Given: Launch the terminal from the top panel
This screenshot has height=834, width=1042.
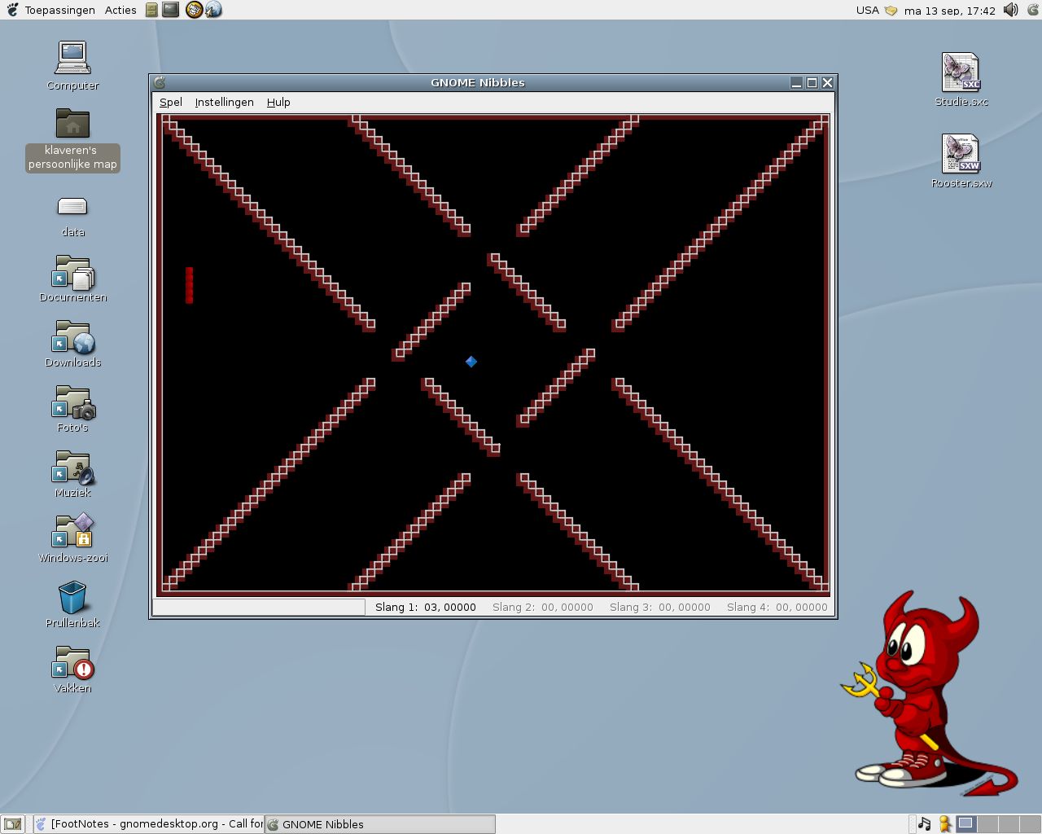Looking at the screenshot, I should [170, 10].
